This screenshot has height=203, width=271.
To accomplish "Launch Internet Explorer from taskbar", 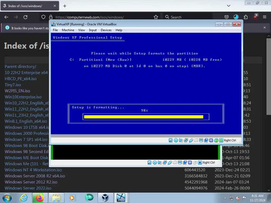I will point(23,198).
